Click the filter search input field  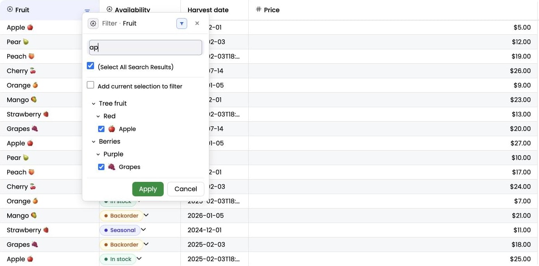coord(146,47)
